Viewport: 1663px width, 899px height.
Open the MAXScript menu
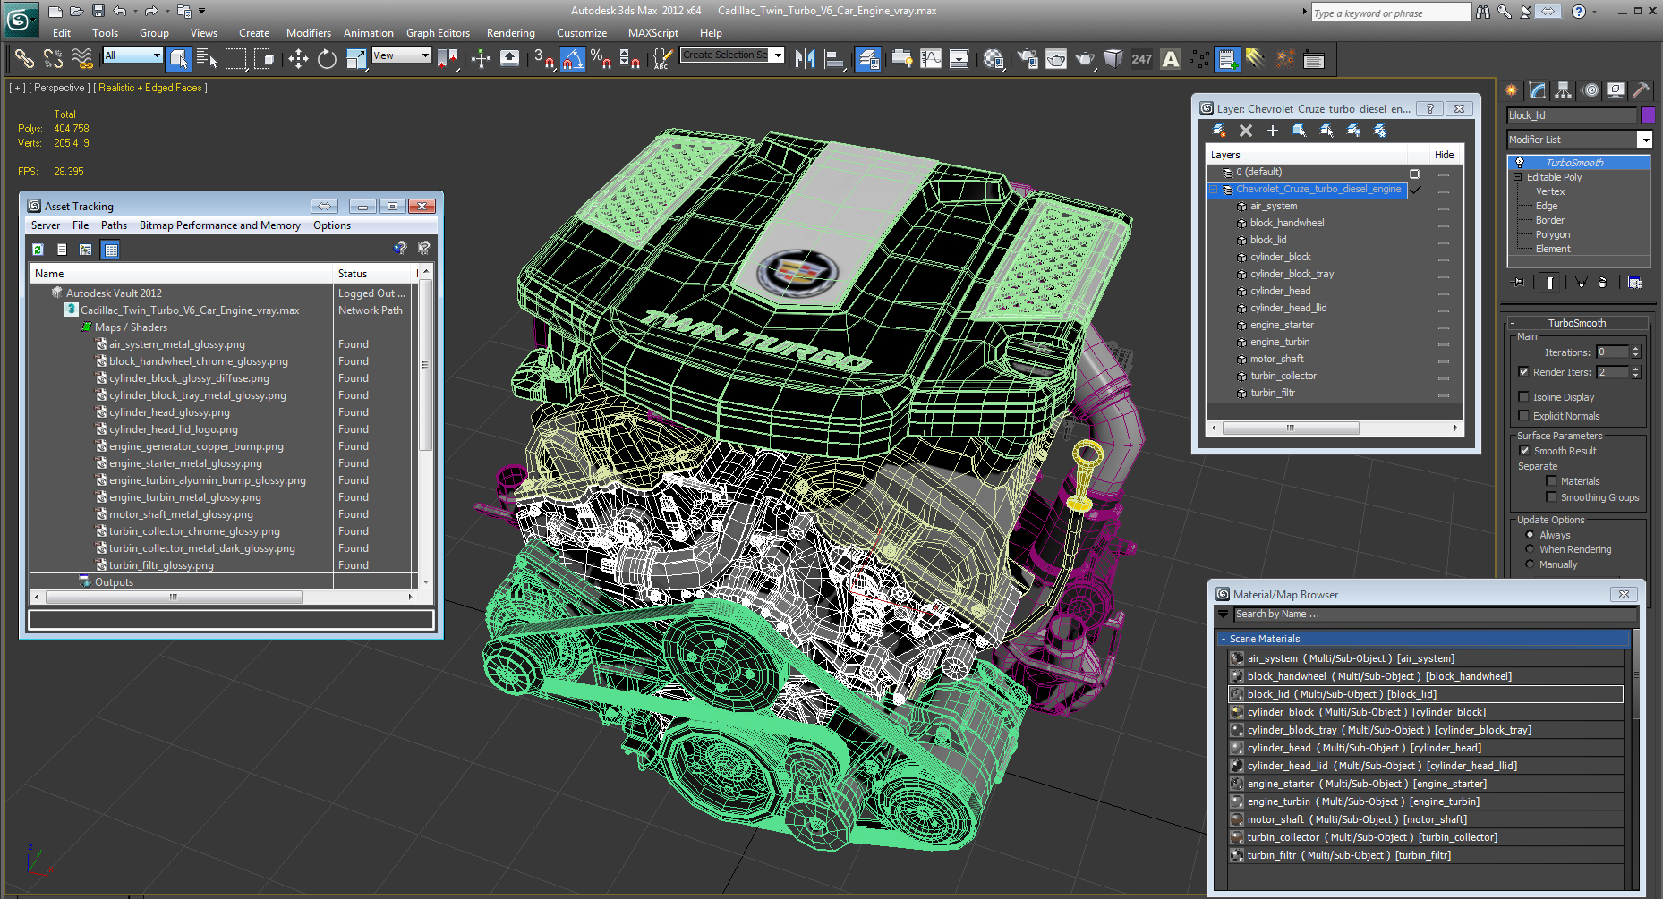[x=653, y=33]
